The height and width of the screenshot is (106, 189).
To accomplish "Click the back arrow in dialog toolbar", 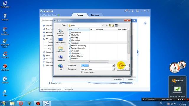I will [x=107, y=25].
